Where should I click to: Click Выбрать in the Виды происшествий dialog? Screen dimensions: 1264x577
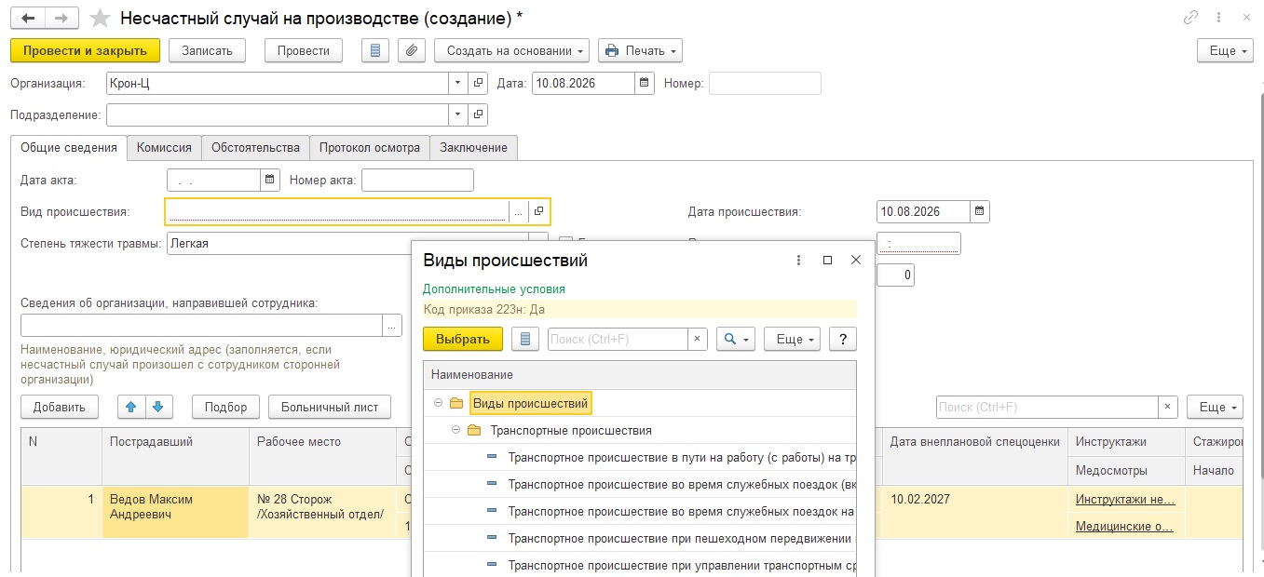pos(463,339)
